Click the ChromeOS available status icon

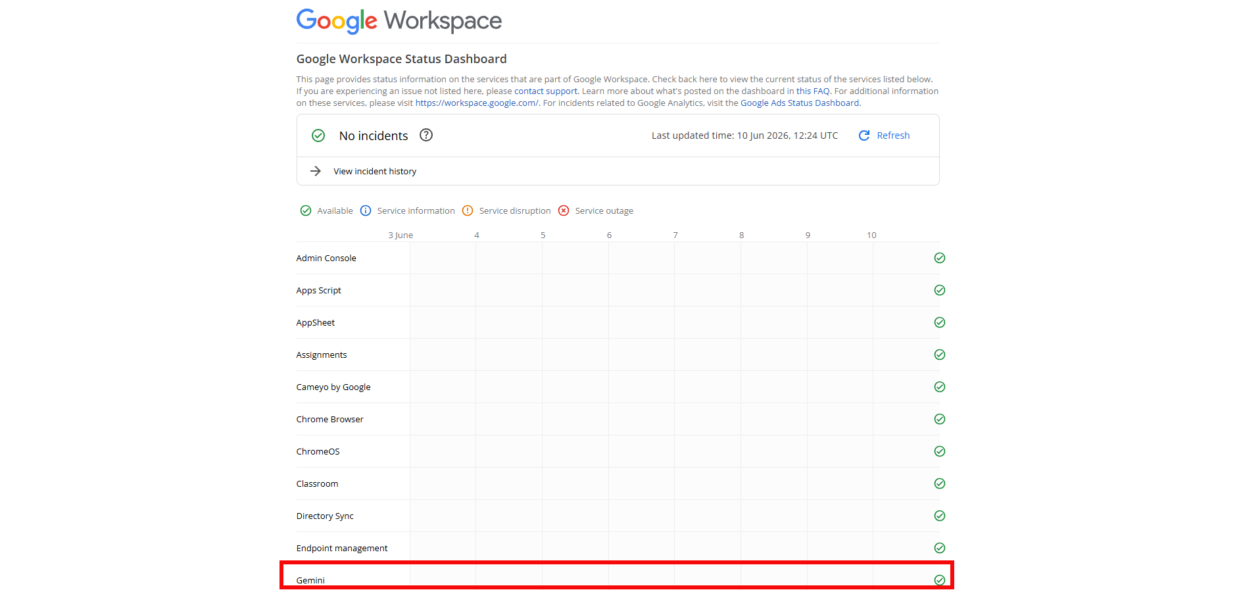(x=940, y=451)
